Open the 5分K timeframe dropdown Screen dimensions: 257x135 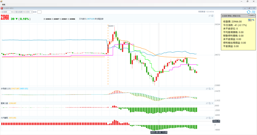(29, 12)
